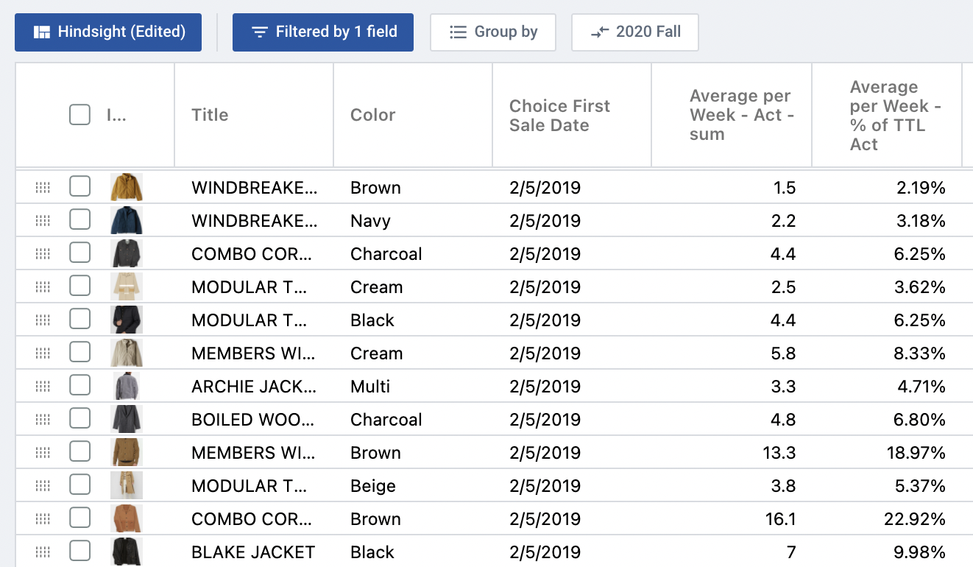
Task: Open the cream MODULAR T thumbnail
Action: click(x=127, y=286)
